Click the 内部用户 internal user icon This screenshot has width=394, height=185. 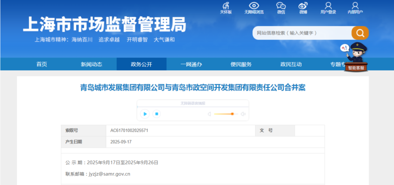pyautogui.click(x=355, y=8)
